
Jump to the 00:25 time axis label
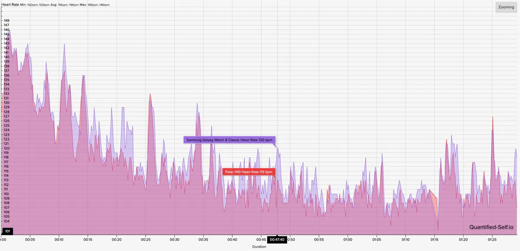pos(146,239)
